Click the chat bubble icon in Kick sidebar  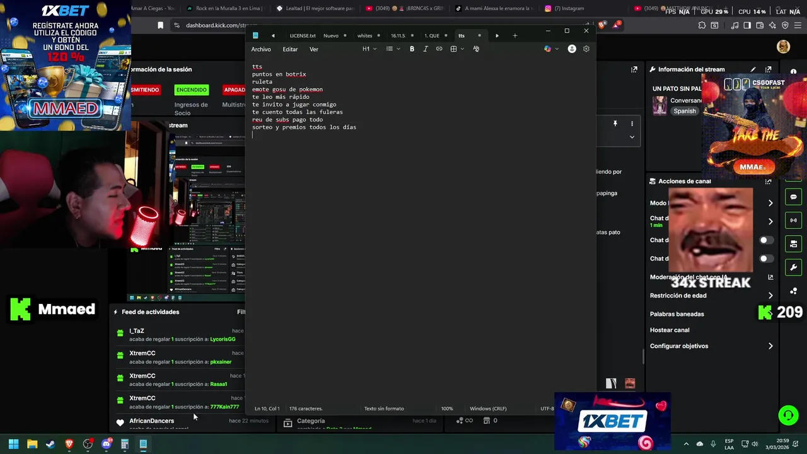(x=794, y=197)
